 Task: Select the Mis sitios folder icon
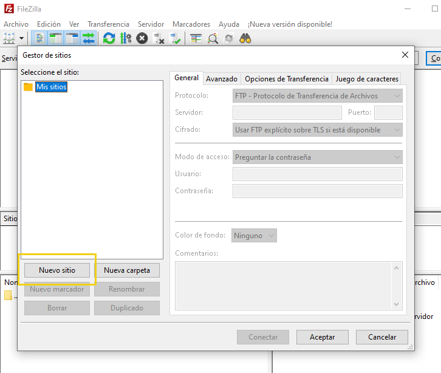pos(28,87)
